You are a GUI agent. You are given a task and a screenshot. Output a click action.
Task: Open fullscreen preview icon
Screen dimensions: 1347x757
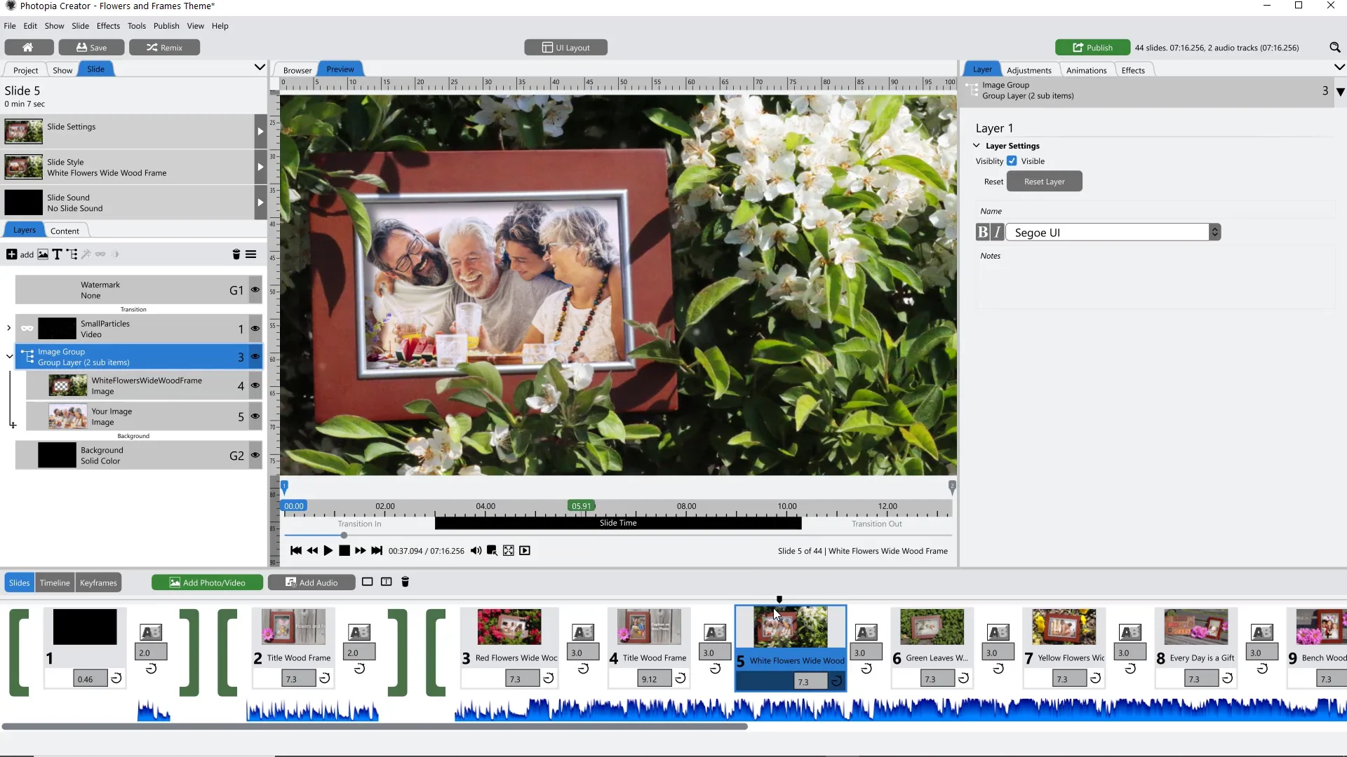(x=509, y=551)
